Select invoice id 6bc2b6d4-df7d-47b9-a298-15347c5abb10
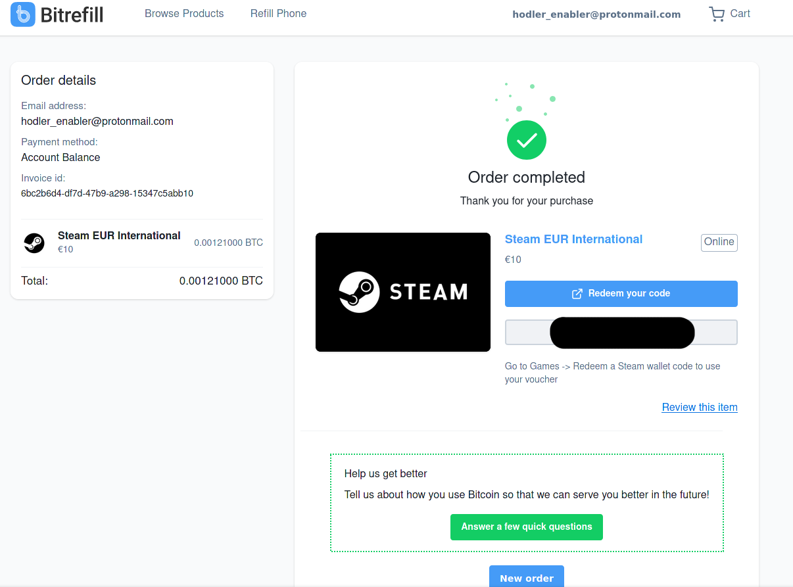Viewport: 793px width, 587px height. (107, 194)
